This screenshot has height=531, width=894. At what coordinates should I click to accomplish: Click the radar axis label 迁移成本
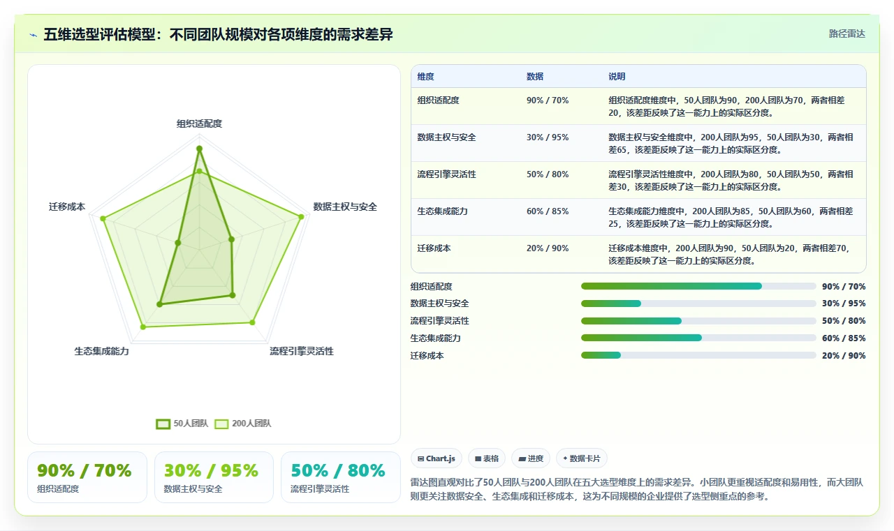(x=67, y=207)
